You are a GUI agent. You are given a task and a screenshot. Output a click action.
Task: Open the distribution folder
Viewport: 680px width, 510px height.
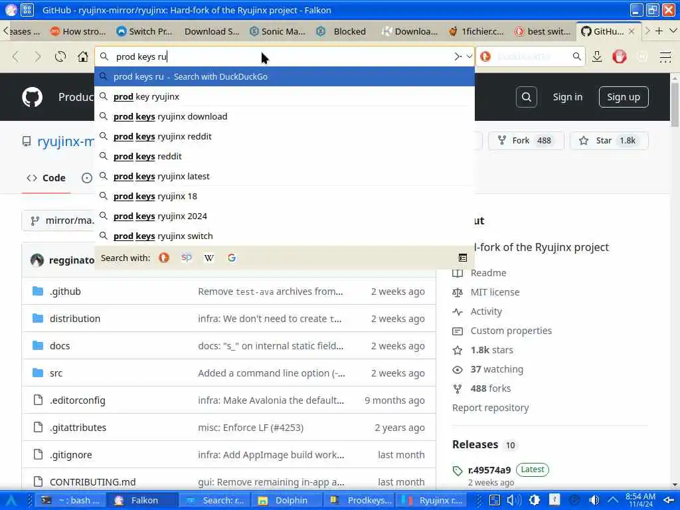point(75,318)
